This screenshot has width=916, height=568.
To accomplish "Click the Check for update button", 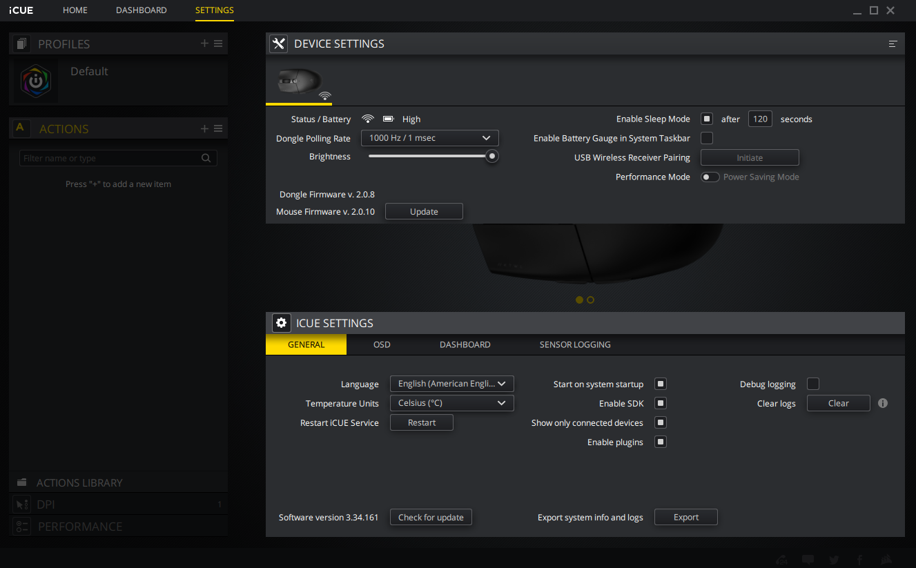I will pos(431,517).
